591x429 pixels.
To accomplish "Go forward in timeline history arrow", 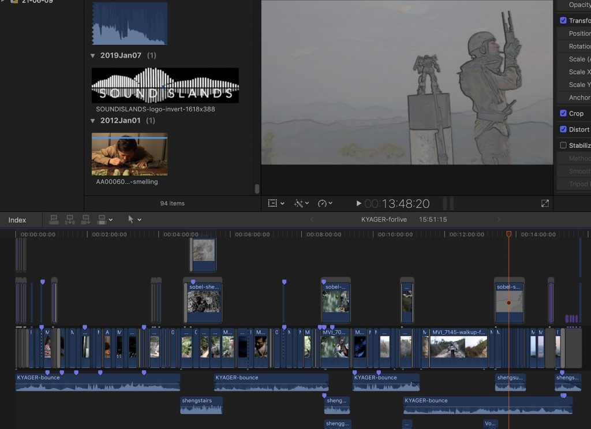I will [499, 219].
